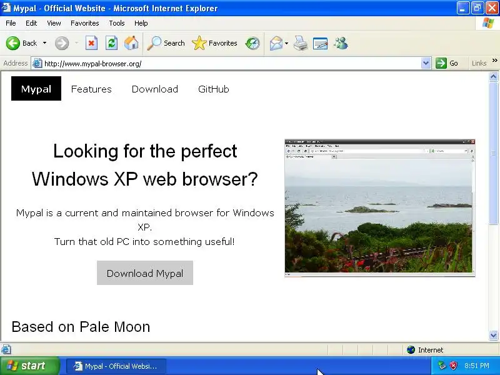This screenshot has width=500, height=375.
Task: Click the Edit page icon
Action: (320, 43)
